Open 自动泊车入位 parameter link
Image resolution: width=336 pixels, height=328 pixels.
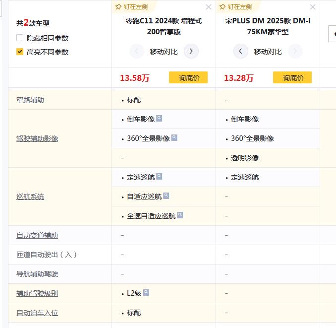pos(37,313)
